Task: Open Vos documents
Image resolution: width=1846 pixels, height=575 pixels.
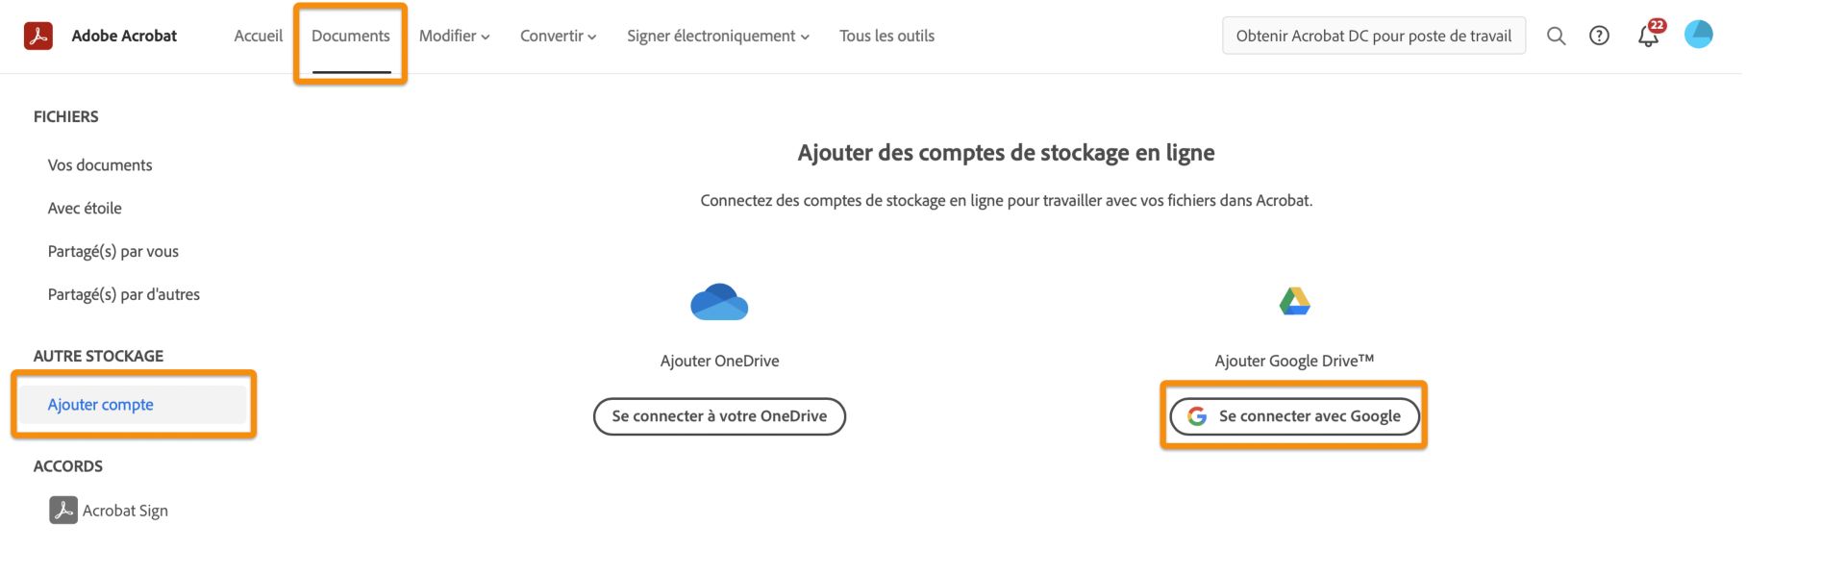Action: pyautogui.click(x=100, y=164)
